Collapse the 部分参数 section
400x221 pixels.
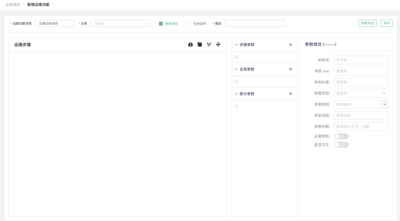[x=237, y=94]
